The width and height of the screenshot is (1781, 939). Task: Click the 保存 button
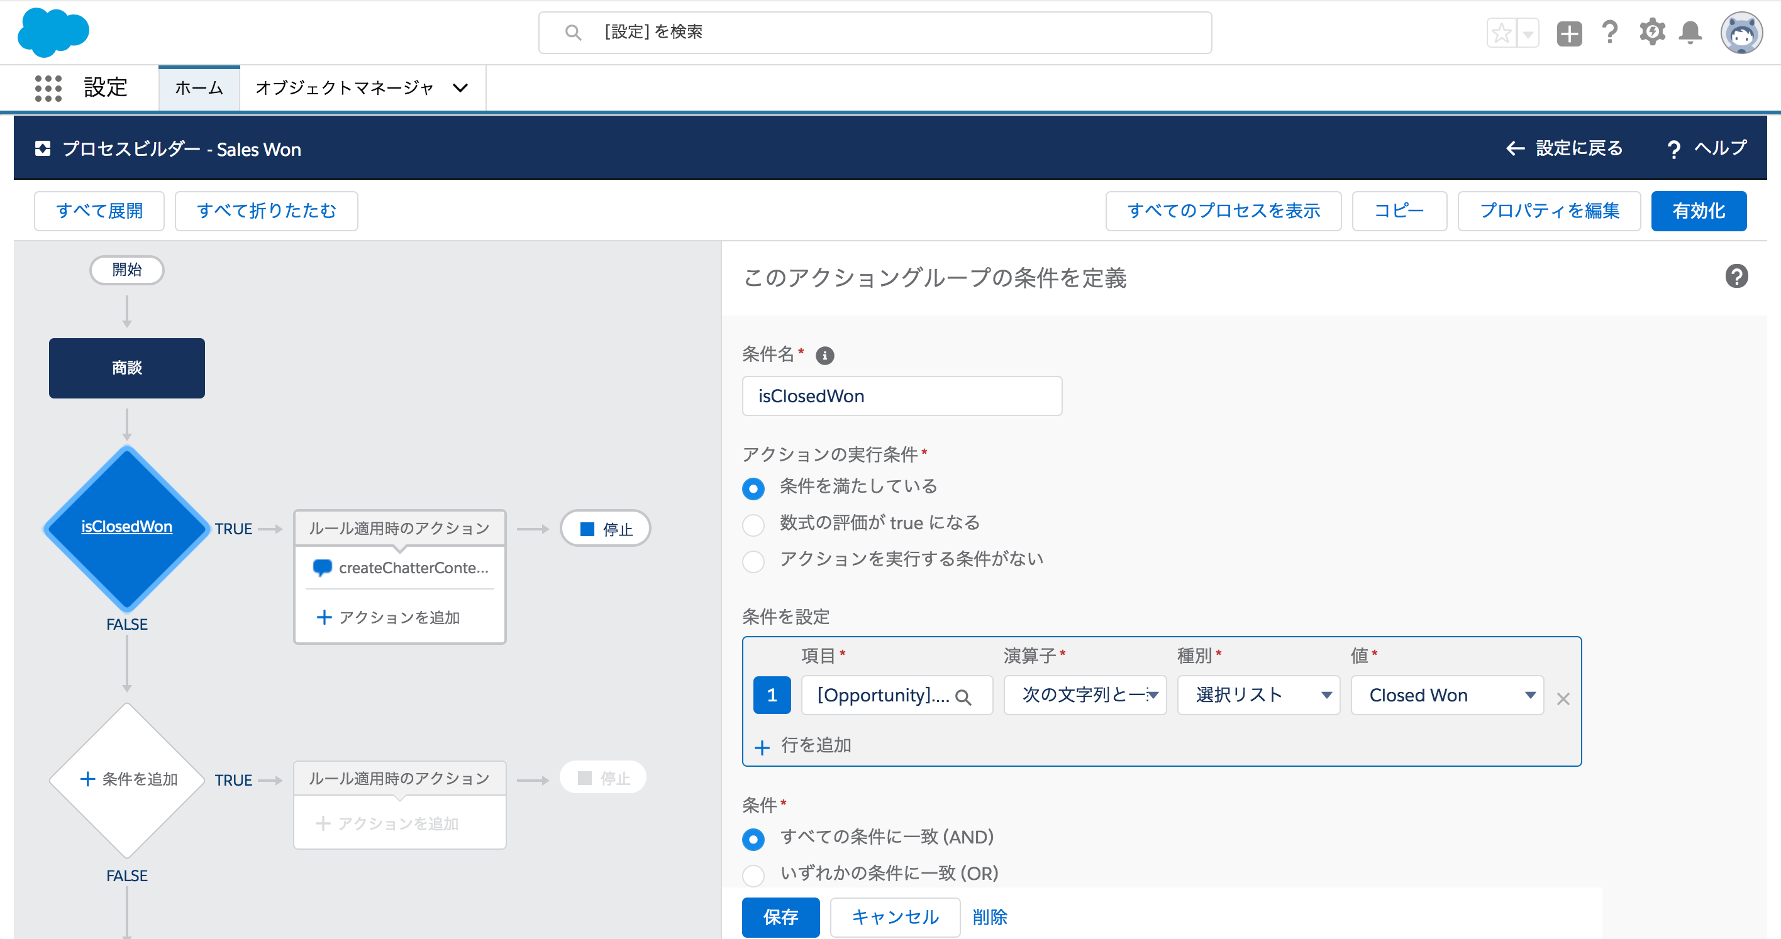(780, 917)
